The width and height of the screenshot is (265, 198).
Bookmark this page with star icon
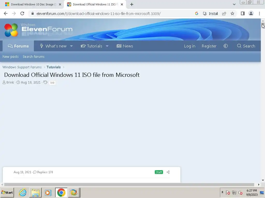click(232, 13)
